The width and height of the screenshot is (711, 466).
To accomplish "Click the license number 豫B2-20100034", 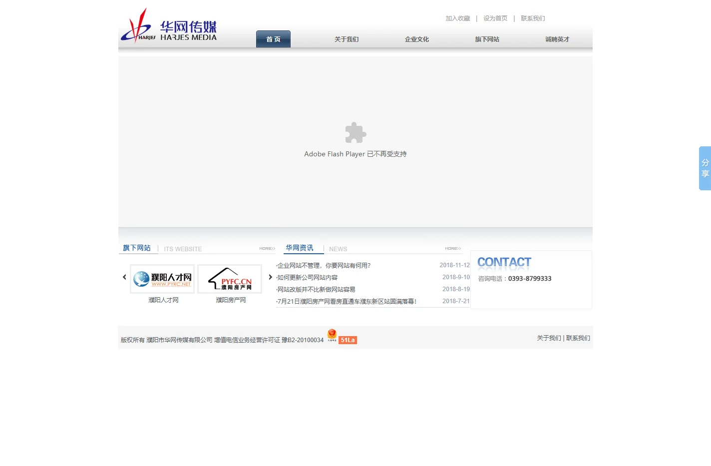I will pyautogui.click(x=303, y=340).
